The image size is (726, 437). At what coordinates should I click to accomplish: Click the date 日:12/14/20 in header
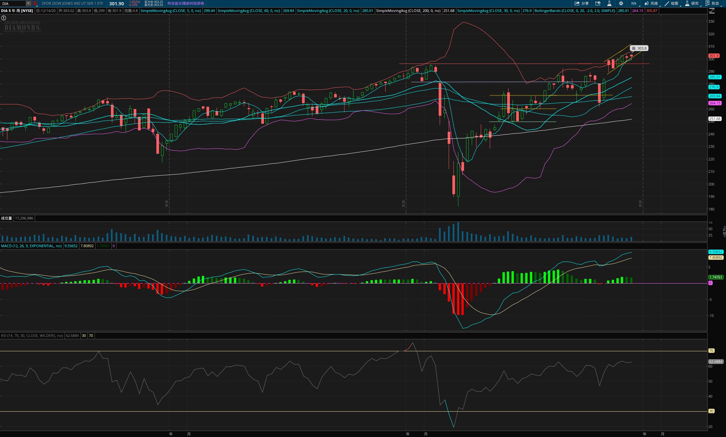tap(46, 11)
